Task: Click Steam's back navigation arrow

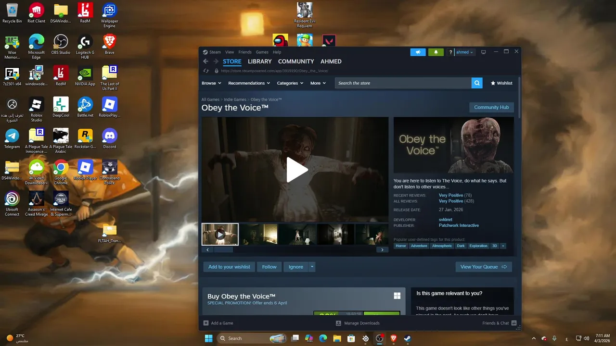Action: (205, 62)
